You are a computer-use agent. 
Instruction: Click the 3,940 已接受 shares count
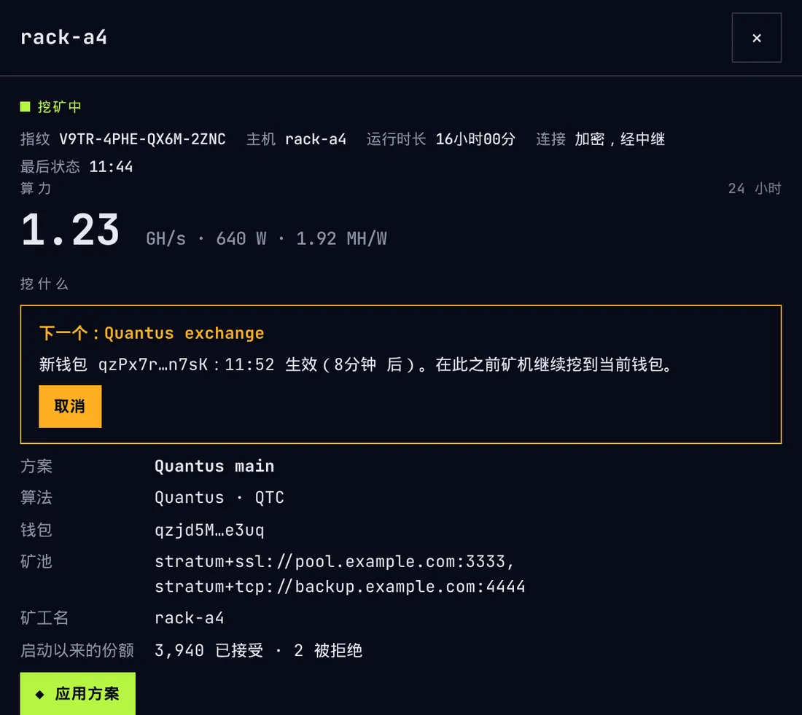[209, 651]
